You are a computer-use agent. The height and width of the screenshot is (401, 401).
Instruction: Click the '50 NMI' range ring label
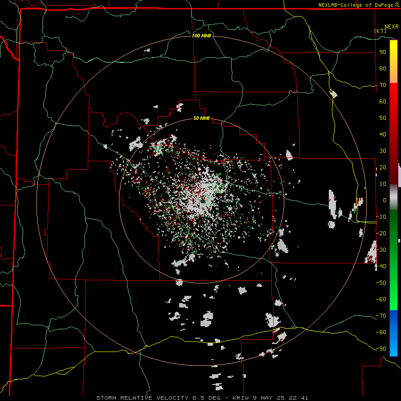pyautogui.click(x=201, y=118)
